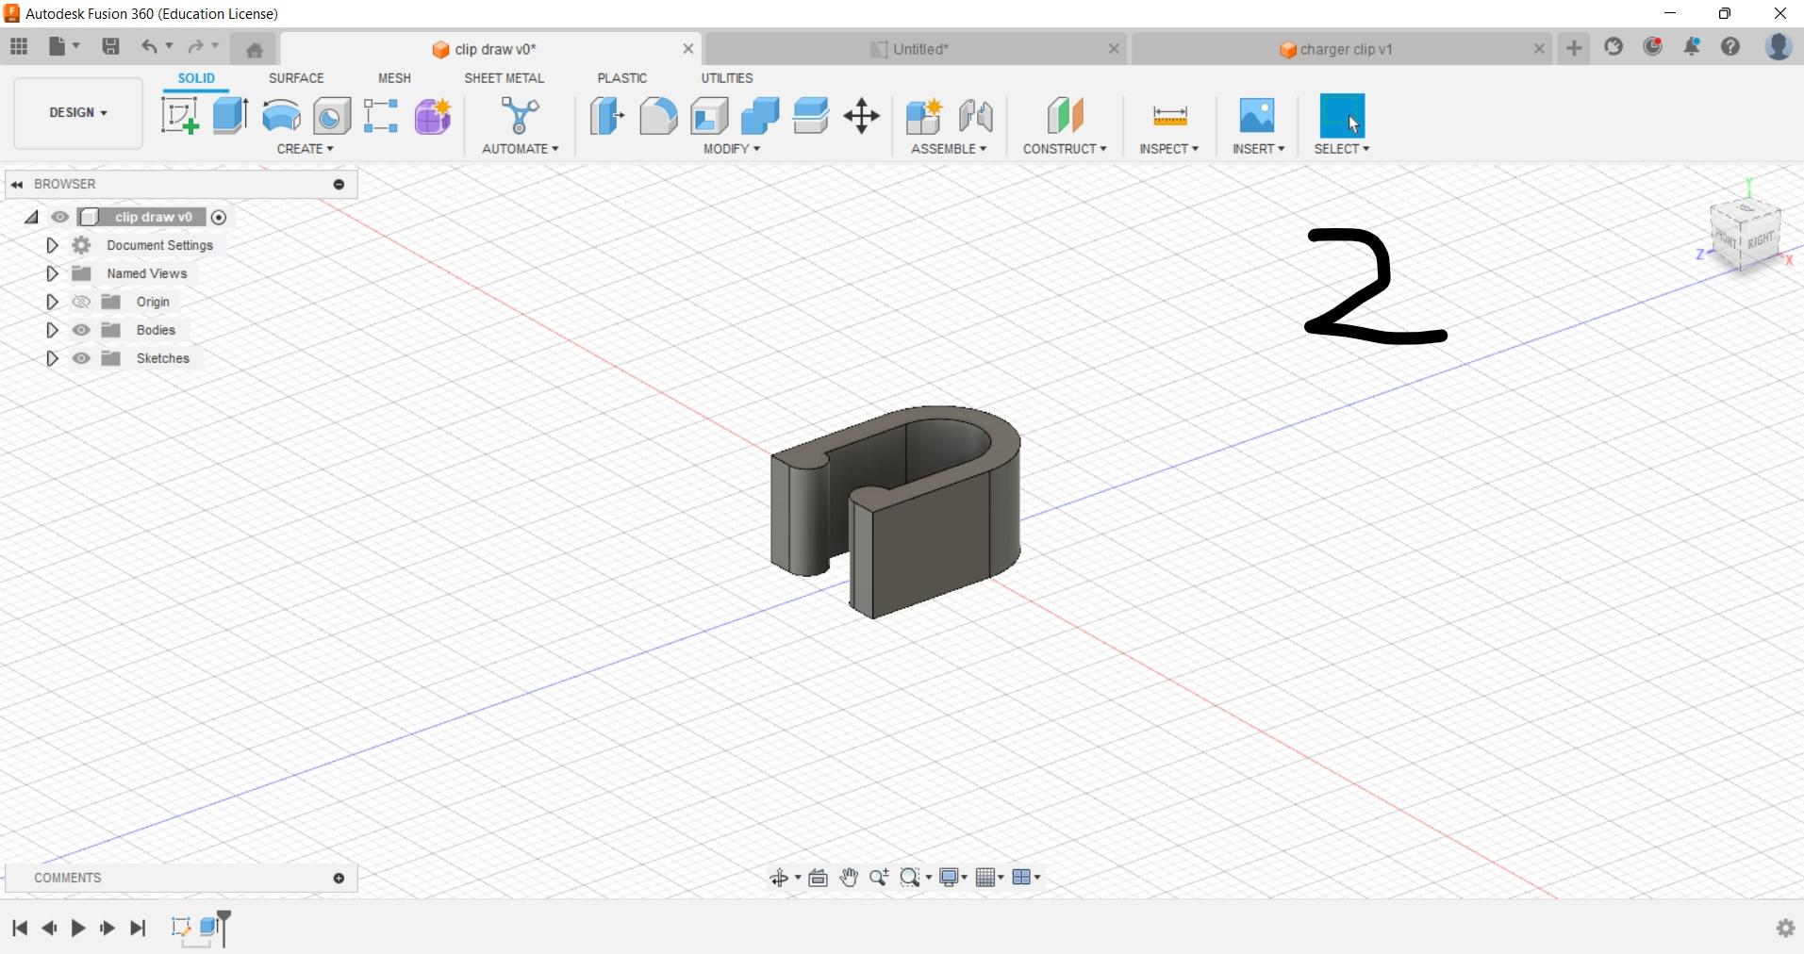
Task: Select the Shell tool
Action: pos(709,116)
